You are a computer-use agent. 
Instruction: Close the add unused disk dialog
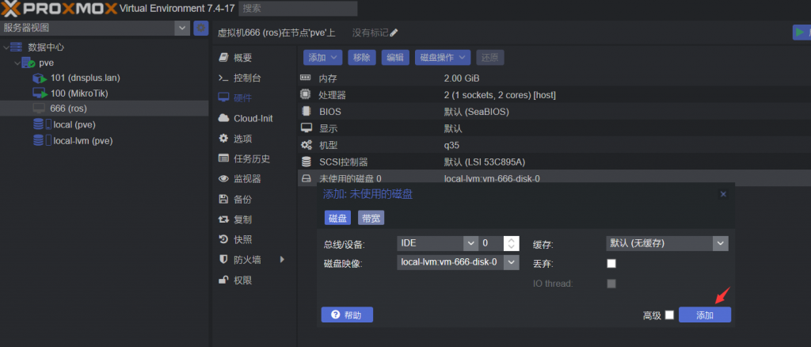[x=723, y=194]
